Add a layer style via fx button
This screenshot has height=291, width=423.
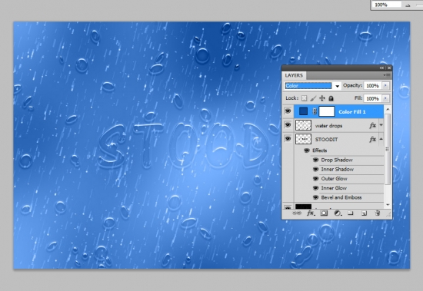click(x=311, y=213)
